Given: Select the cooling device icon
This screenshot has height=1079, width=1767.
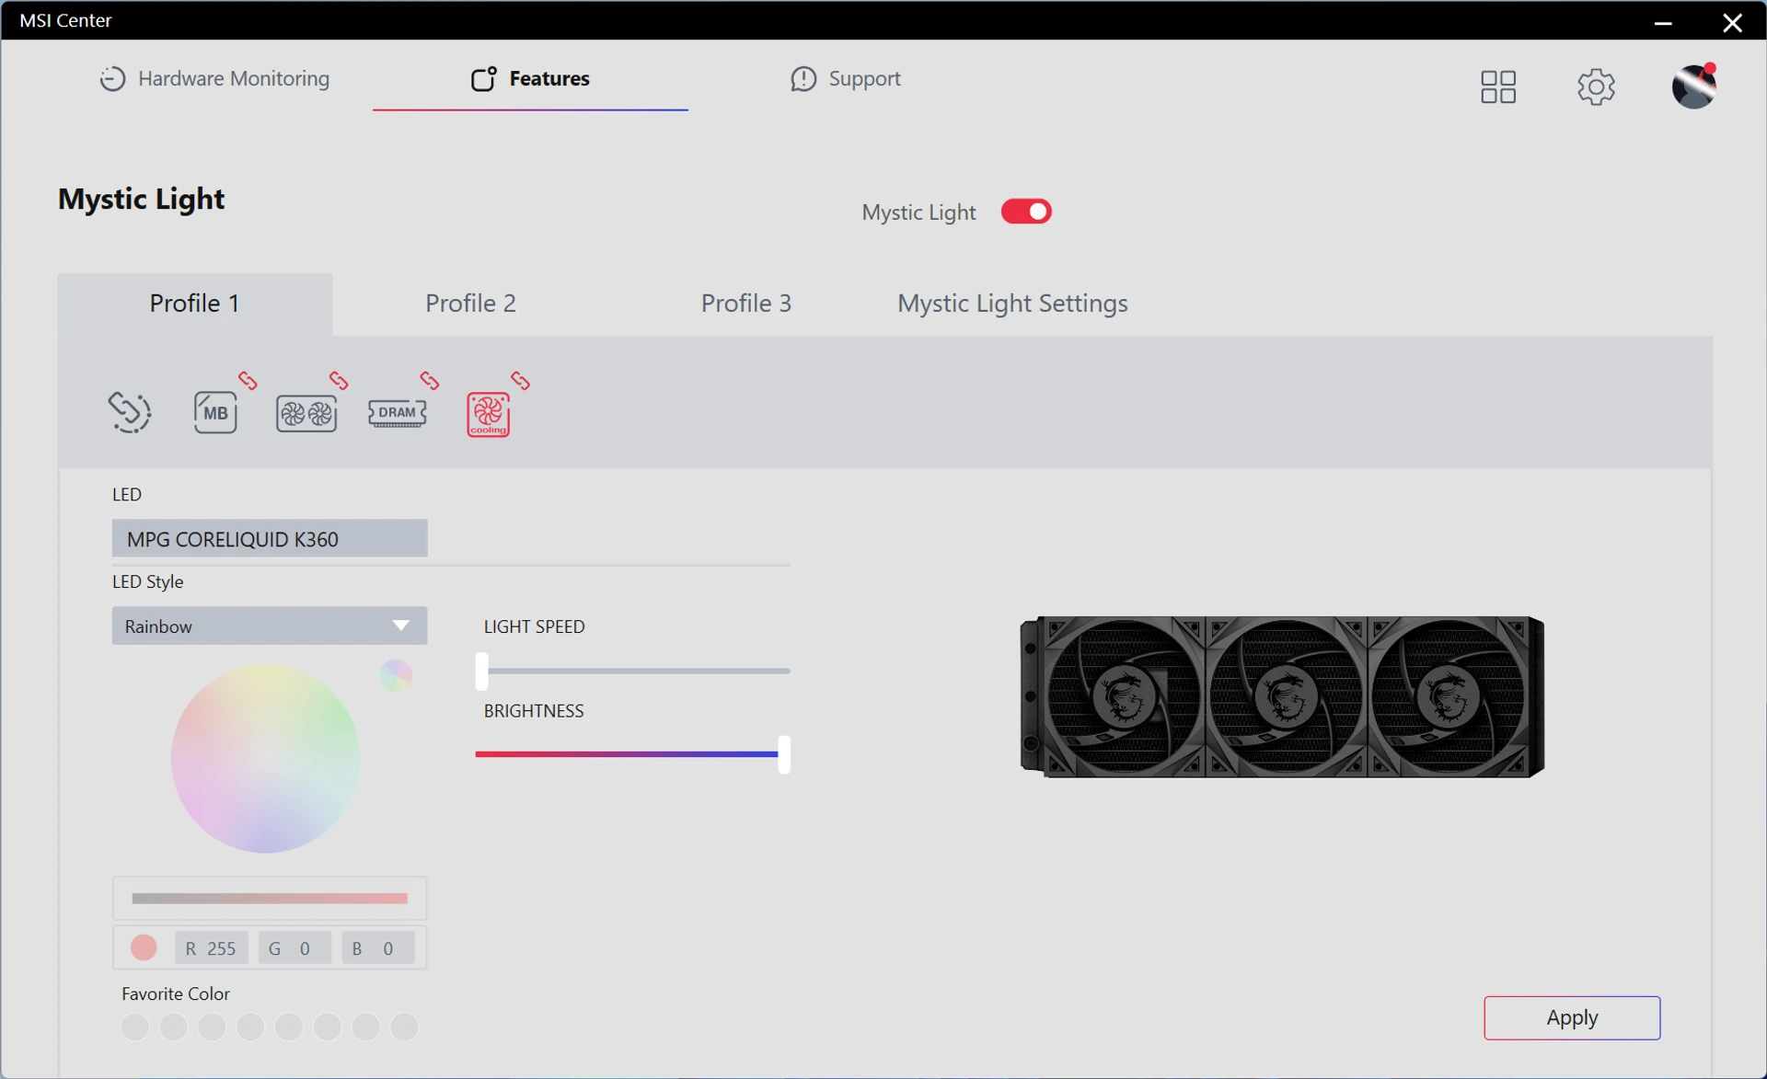Looking at the screenshot, I should pos(488,414).
